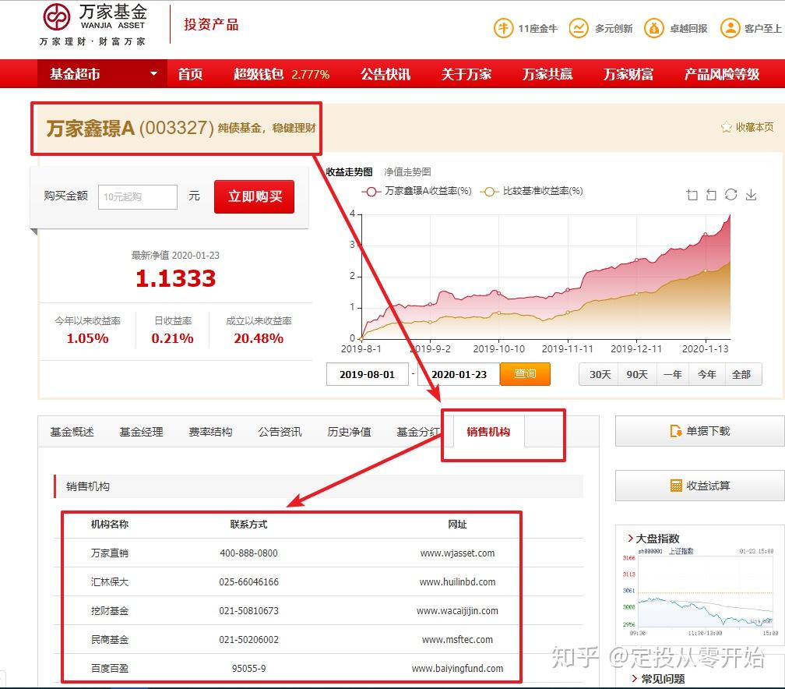The image size is (785, 689).
Task: Select the 今年 range button
Action: pos(707,374)
